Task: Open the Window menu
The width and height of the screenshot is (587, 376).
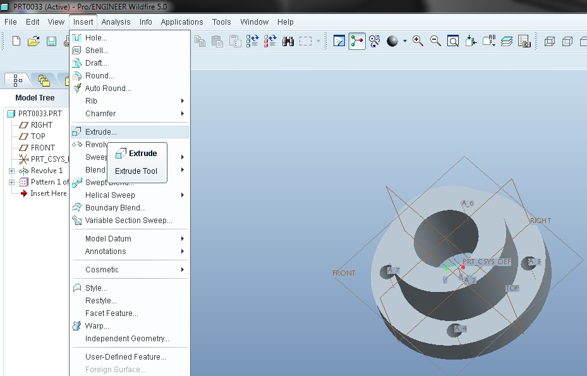Action: pos(254,21)
